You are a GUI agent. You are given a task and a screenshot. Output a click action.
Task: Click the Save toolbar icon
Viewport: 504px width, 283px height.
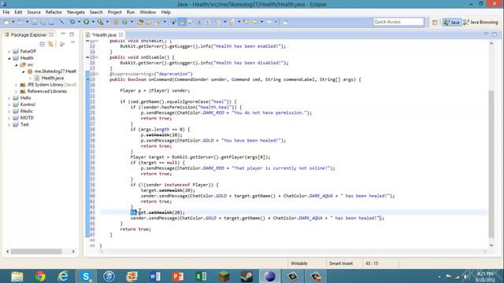pyautogui.click(x=35, y=22)
